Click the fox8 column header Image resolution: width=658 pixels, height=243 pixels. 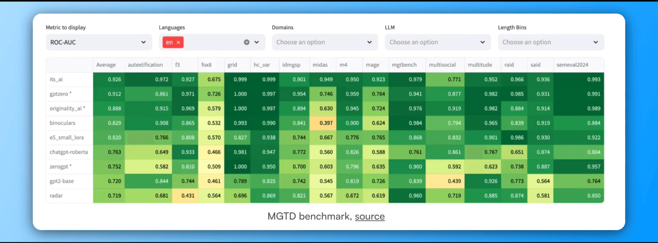(211, 65)
